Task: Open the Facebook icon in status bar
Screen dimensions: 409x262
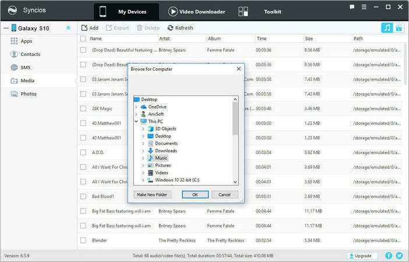Action: pyautogui.click(x=389, y=256)
